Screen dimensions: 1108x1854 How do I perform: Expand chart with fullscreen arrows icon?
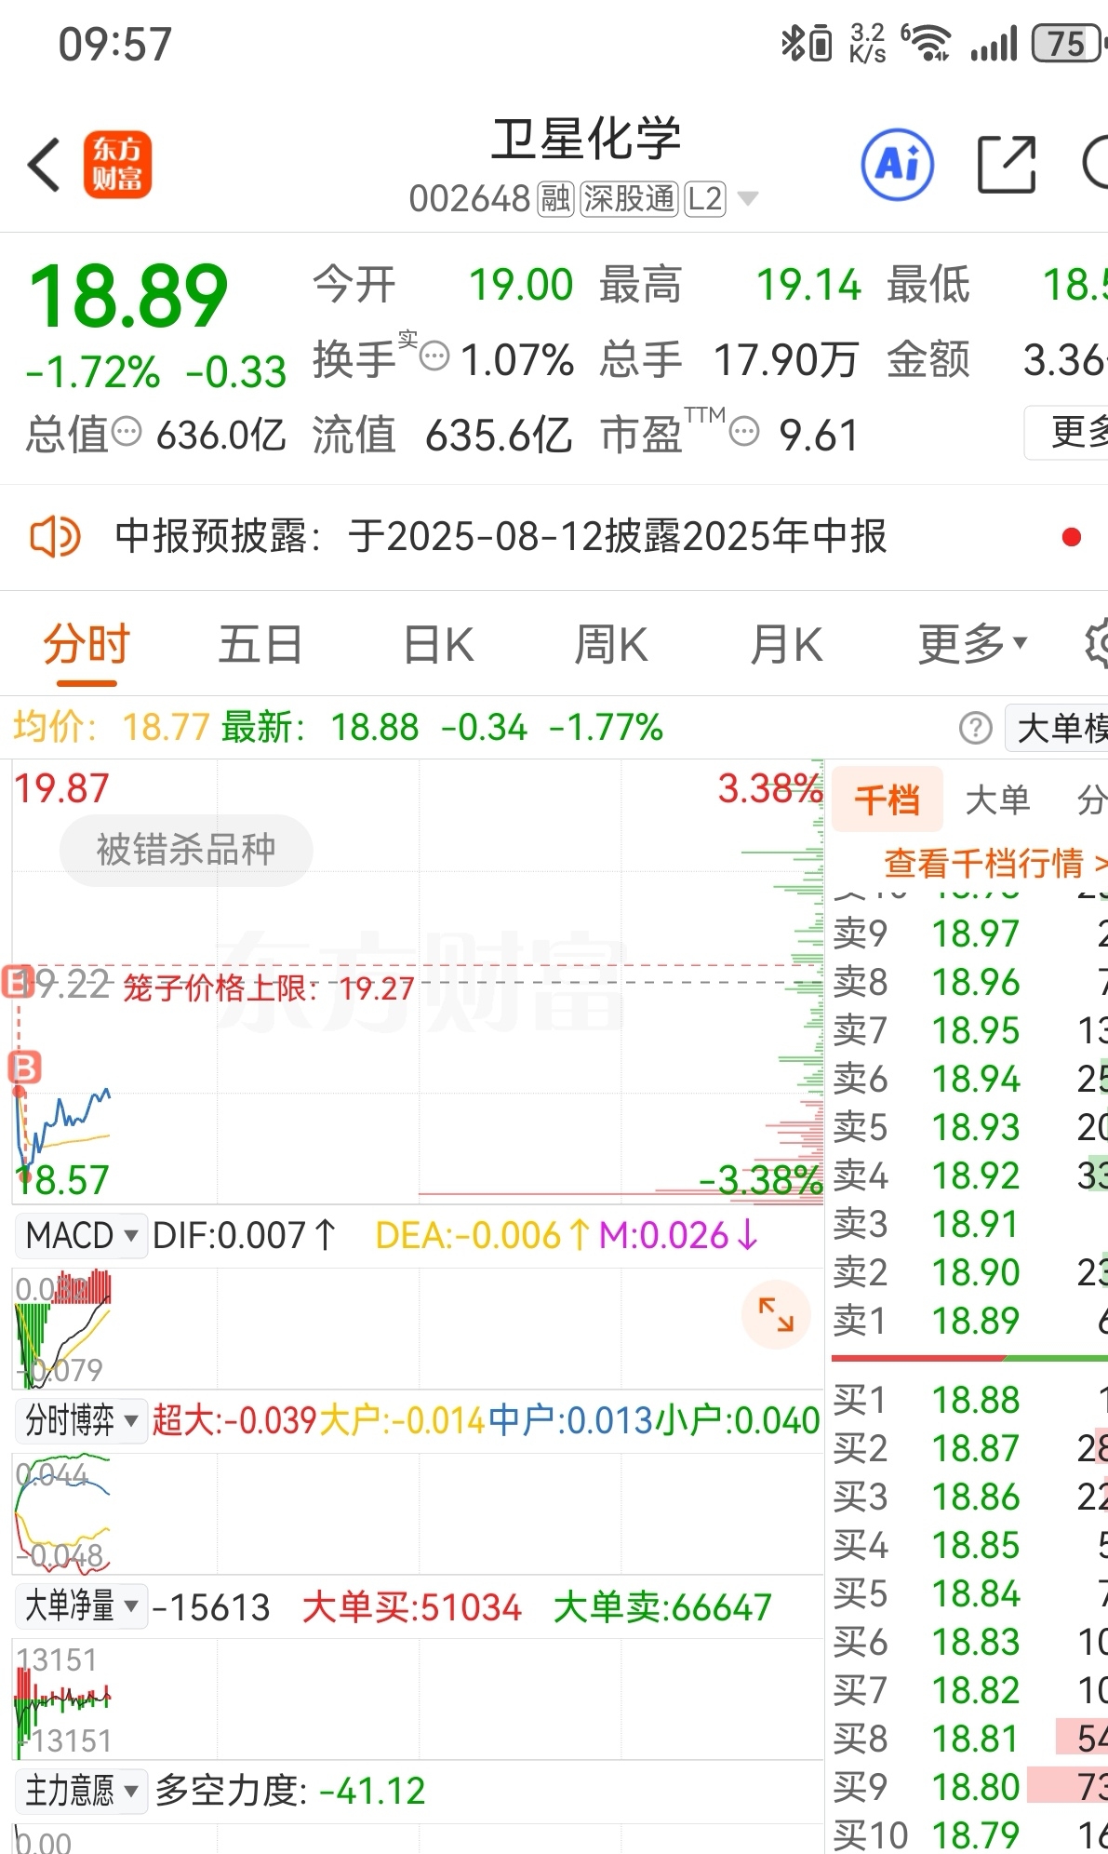pyautogui.click(x=776, y=1314)
